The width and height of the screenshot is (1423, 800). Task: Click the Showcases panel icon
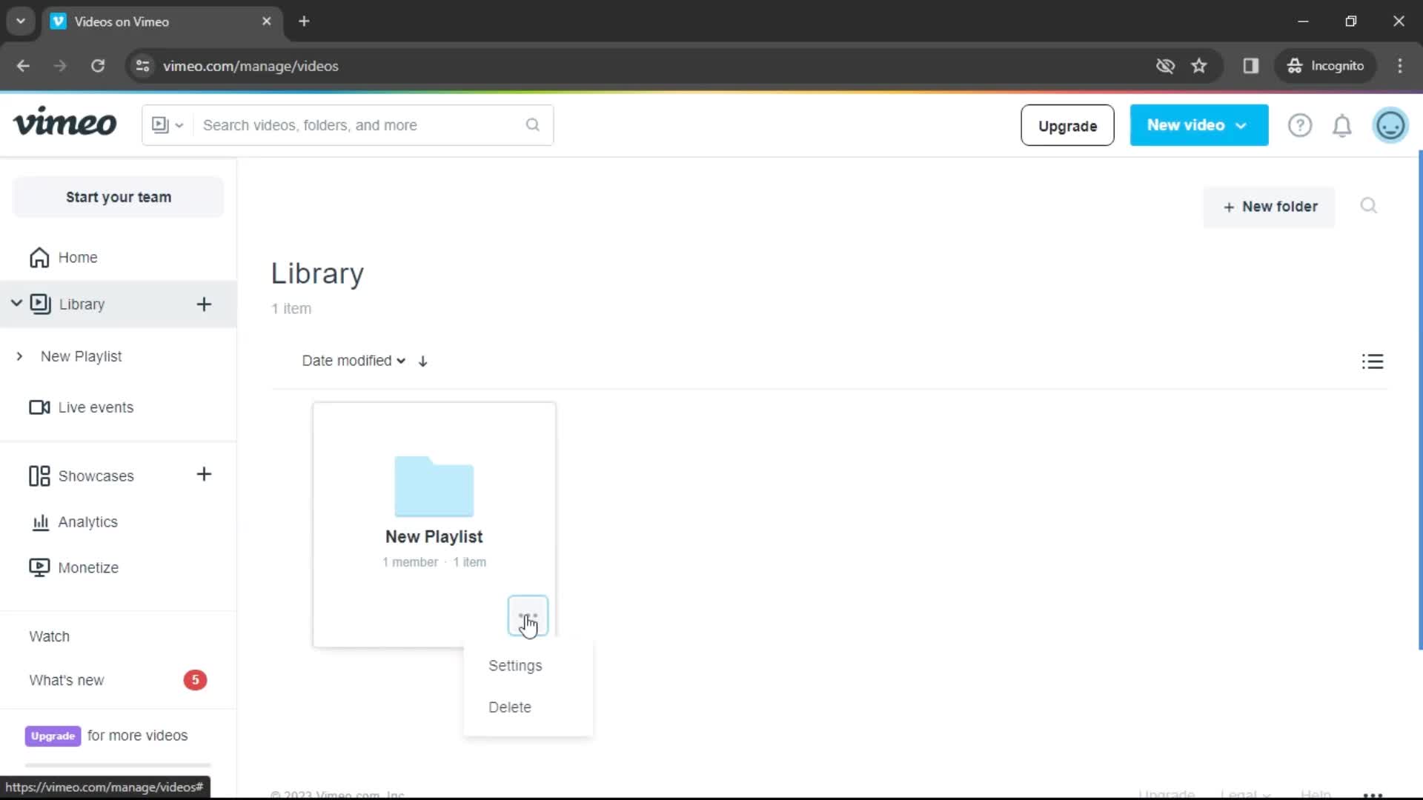click(x=39, y=475)
